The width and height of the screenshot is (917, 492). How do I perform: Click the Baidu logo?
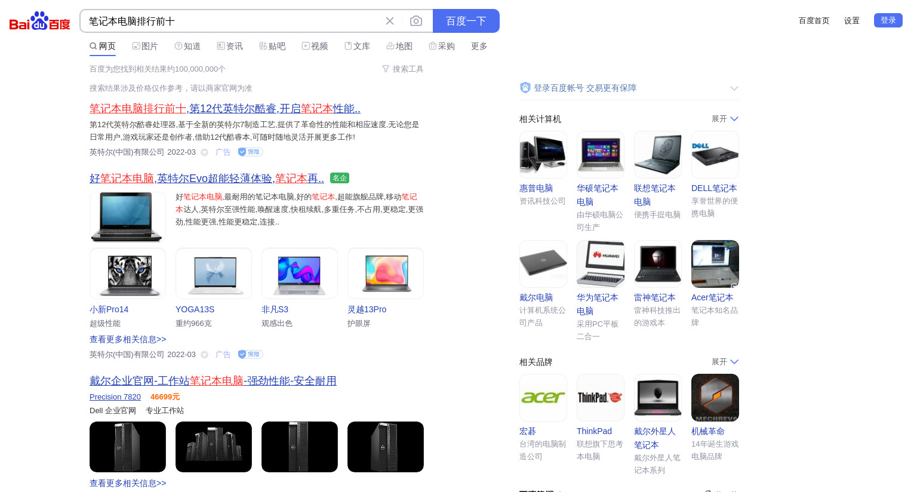pos(39,21)
